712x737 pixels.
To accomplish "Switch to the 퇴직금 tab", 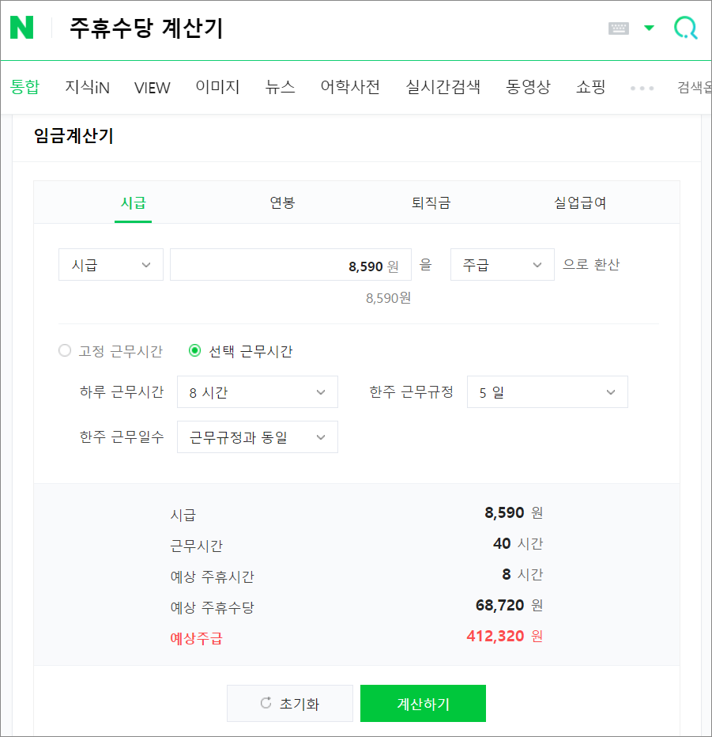I will coord(431,202).
